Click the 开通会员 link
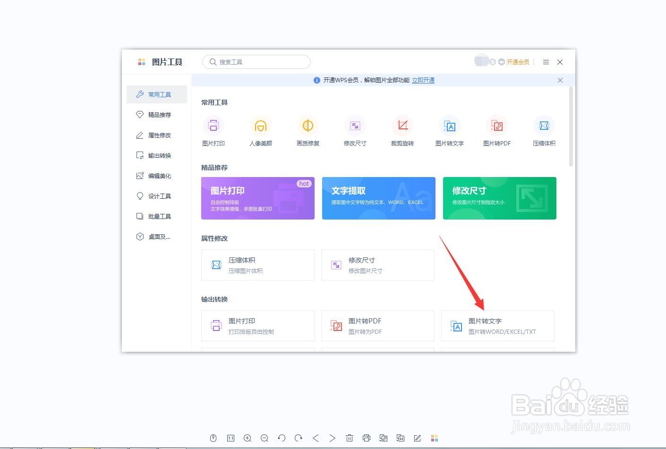 (x=518, y=62)
